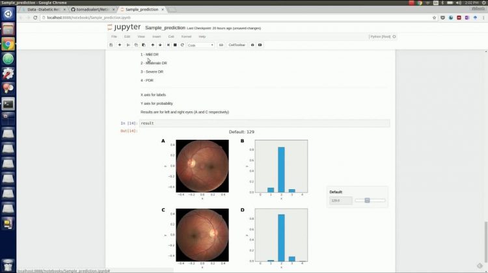488x273 pixels.
Task: Switch to the tornadoalert GitHub tab
Action: tap(93, 10)
